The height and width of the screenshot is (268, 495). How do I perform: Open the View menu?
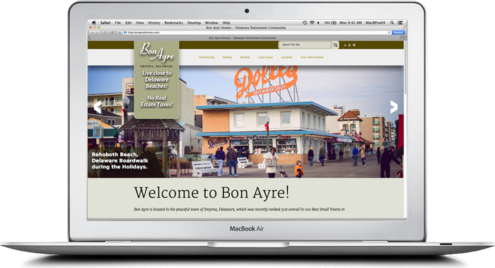pos(140,23)
